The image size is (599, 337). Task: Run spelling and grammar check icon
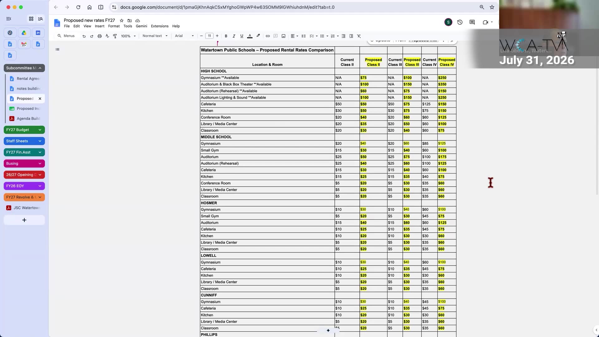(x=107, y=36)
